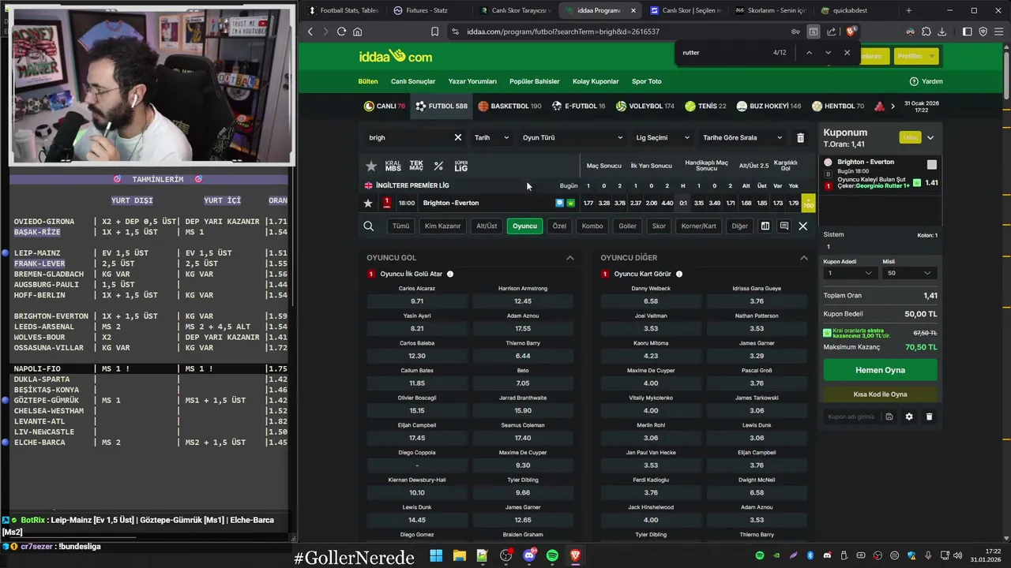This screenshot has width=1011, height=568.
Task: Click the market search magnifier icon
Action: (368, 226)
